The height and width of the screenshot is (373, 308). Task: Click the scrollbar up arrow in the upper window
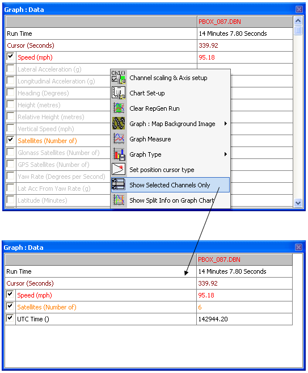coord(298,21)
